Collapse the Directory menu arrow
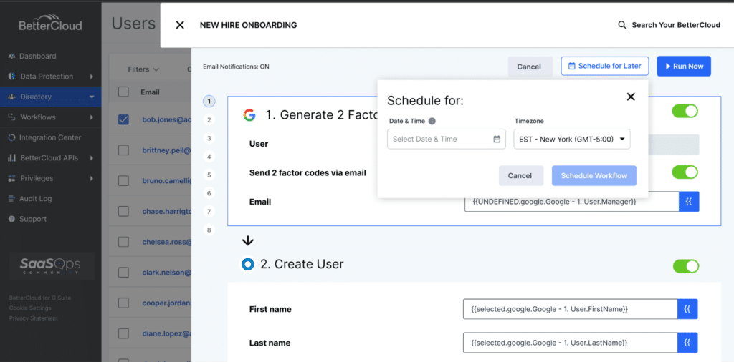 [92, 97]
